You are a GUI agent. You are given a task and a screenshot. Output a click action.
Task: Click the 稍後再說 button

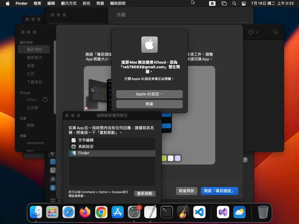coord(186,191)
